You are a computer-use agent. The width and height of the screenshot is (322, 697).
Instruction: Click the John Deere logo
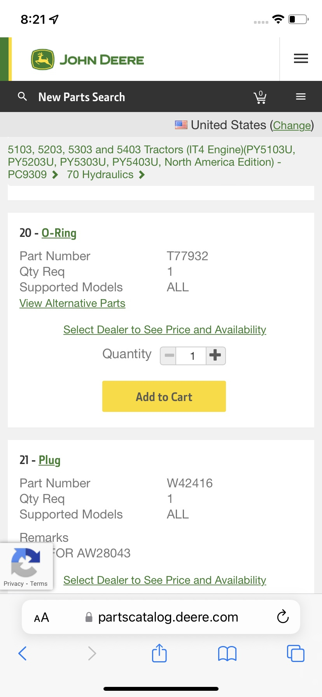point(87,60)
